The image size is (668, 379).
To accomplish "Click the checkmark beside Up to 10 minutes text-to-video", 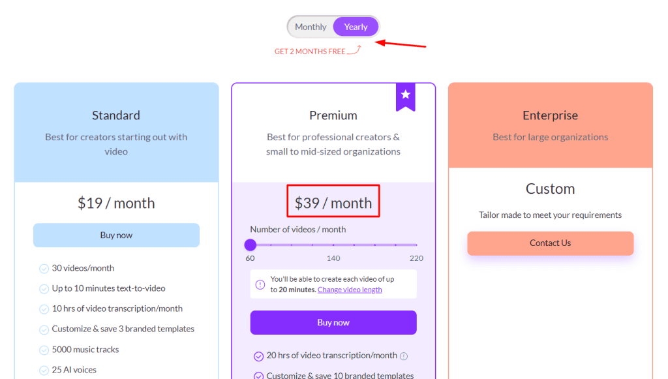I will (x=43, y=288).
